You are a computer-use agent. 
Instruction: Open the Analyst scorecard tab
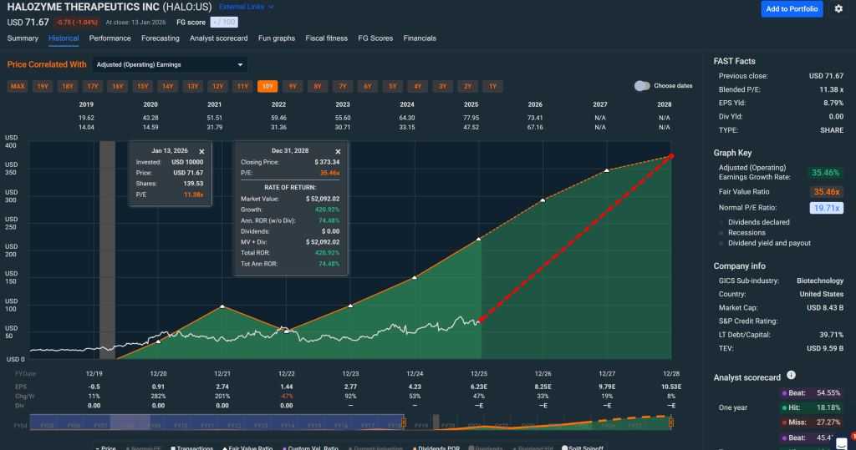pos(218,38)
